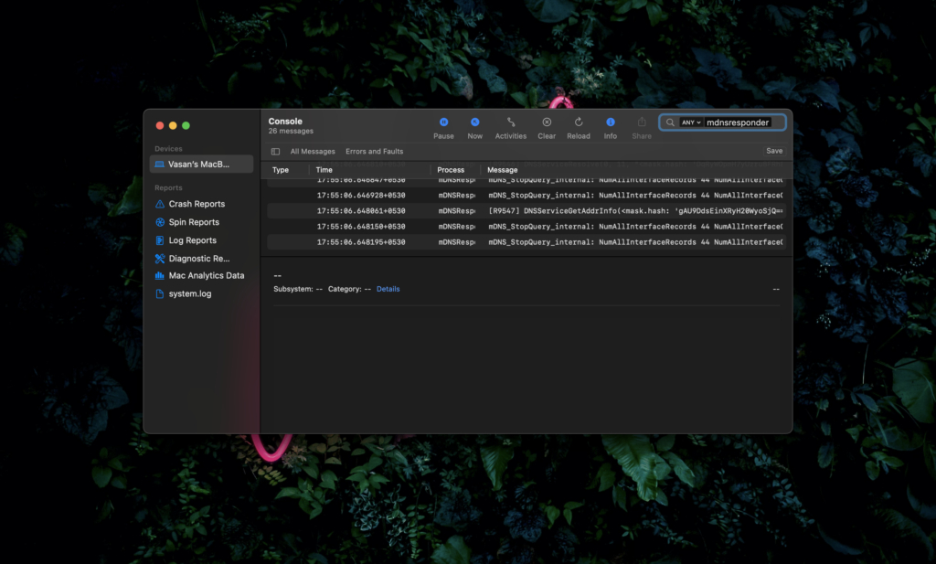The image size is (936, 564).
Task: Close the Console window
Action: coord(159,125)
